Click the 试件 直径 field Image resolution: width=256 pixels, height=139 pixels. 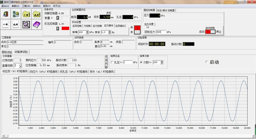point(105,46)
